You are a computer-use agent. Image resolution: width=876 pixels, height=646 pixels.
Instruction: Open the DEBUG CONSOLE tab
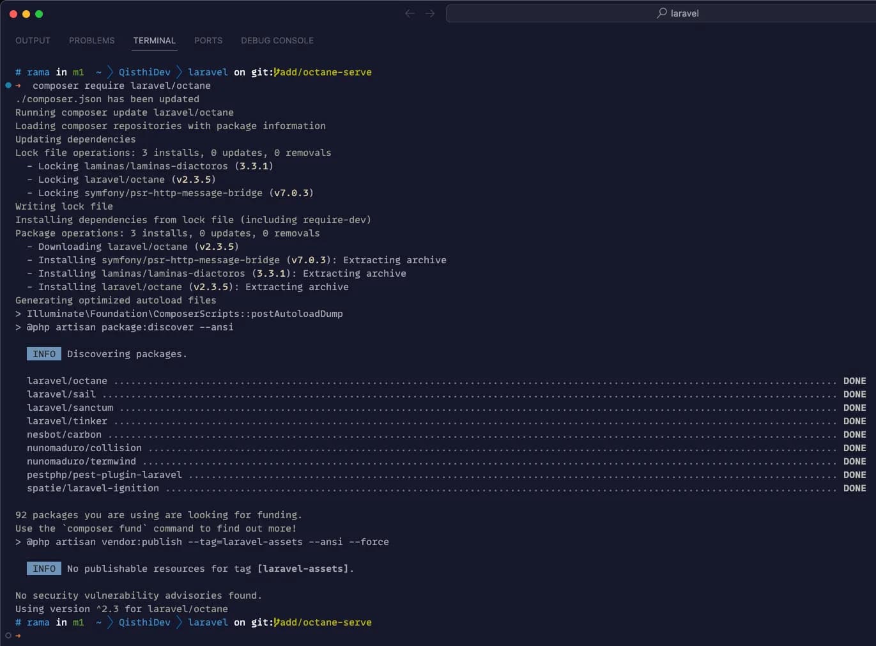click(x=277, y=40)
